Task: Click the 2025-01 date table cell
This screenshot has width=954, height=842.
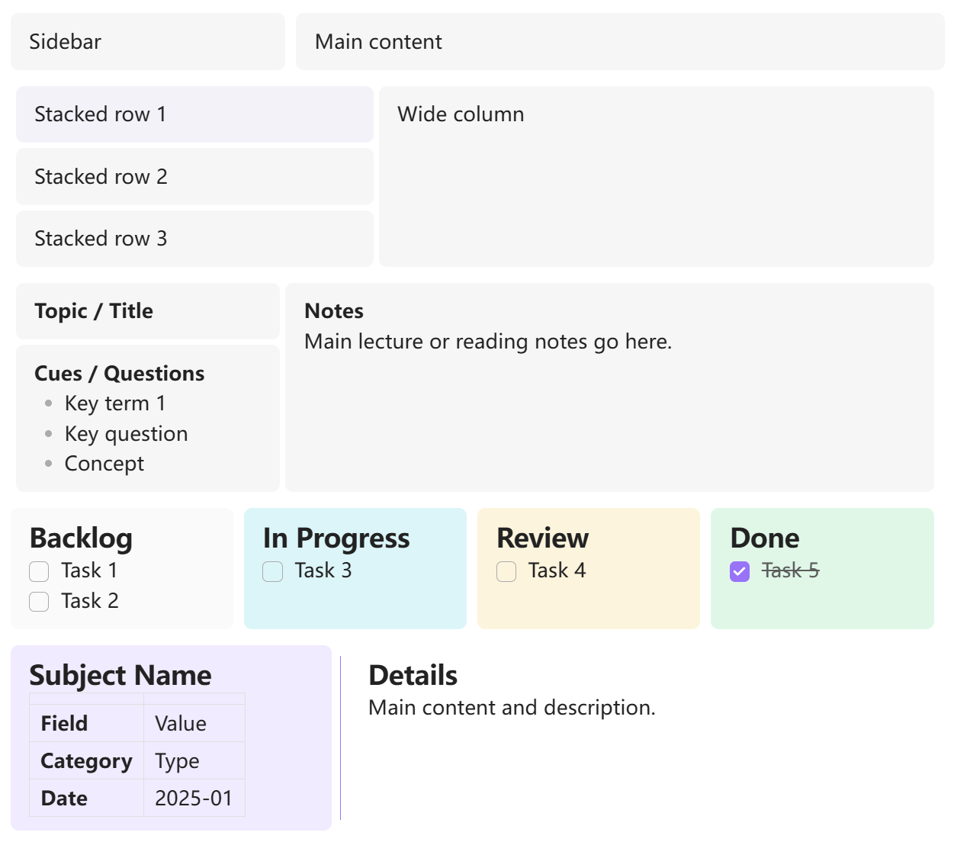Action: click(x=194, y=799)
